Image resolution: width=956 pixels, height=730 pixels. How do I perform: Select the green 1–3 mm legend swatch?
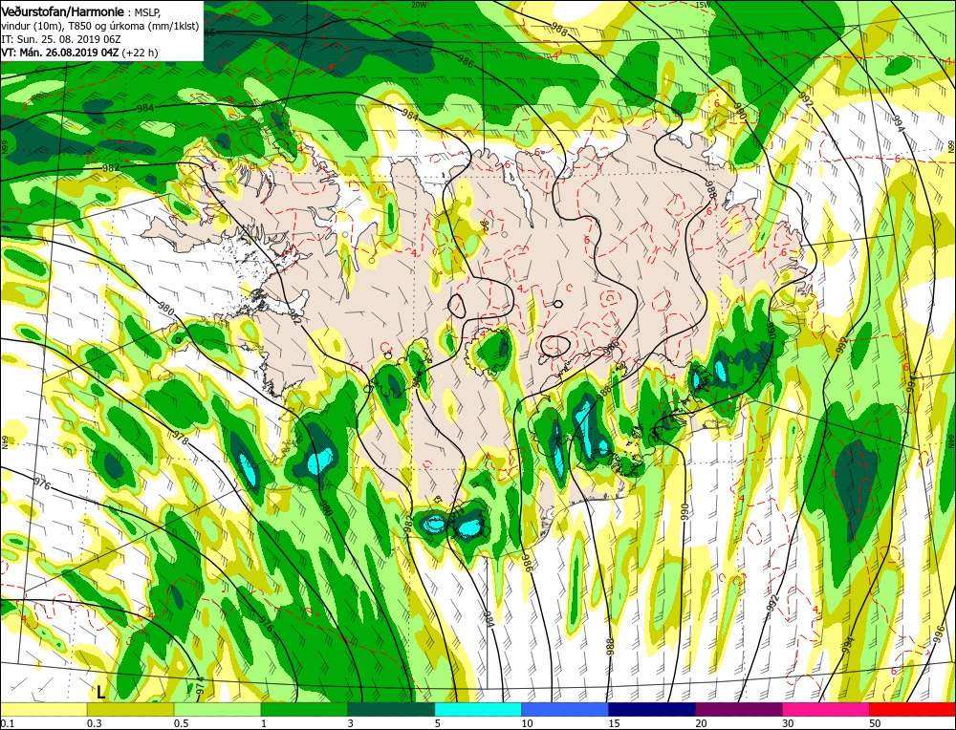coord(304,709)
